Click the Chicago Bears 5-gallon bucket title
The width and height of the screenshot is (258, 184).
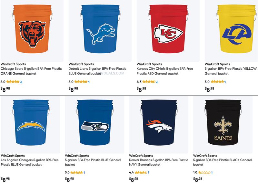pyautogui.click(x=31, y=71)
